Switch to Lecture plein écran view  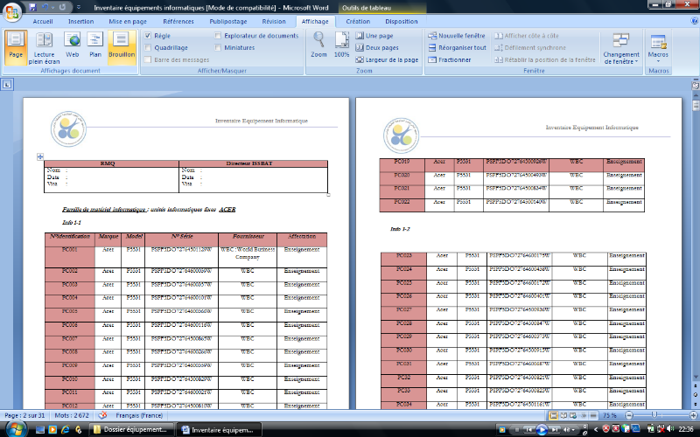pos(44,47)
